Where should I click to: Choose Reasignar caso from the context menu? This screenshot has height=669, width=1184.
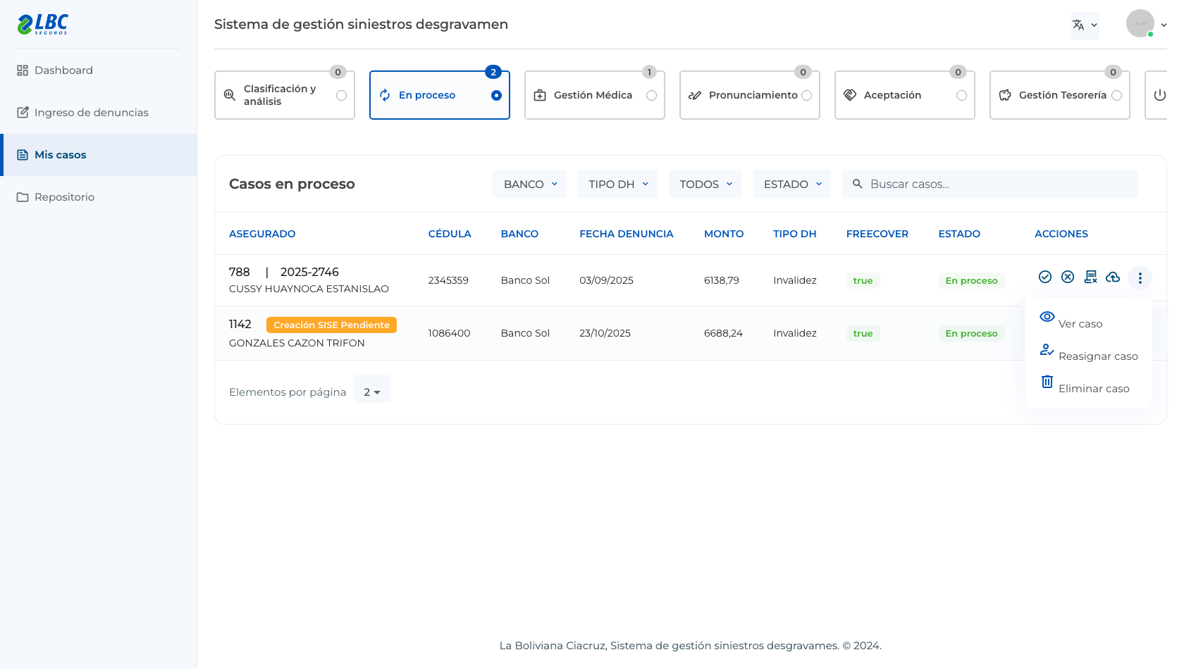pyautogui.click(x=1089, y=353)
